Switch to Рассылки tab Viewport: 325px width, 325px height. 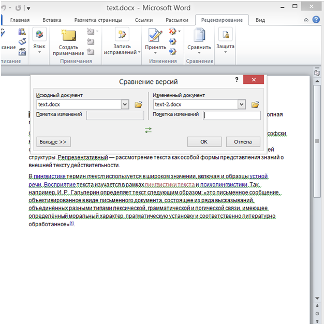pos(177,20)
